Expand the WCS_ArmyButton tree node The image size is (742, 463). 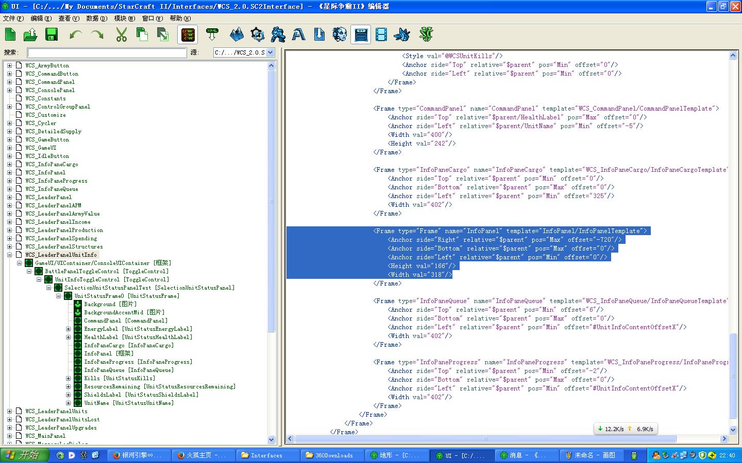[x=9, y=65]
